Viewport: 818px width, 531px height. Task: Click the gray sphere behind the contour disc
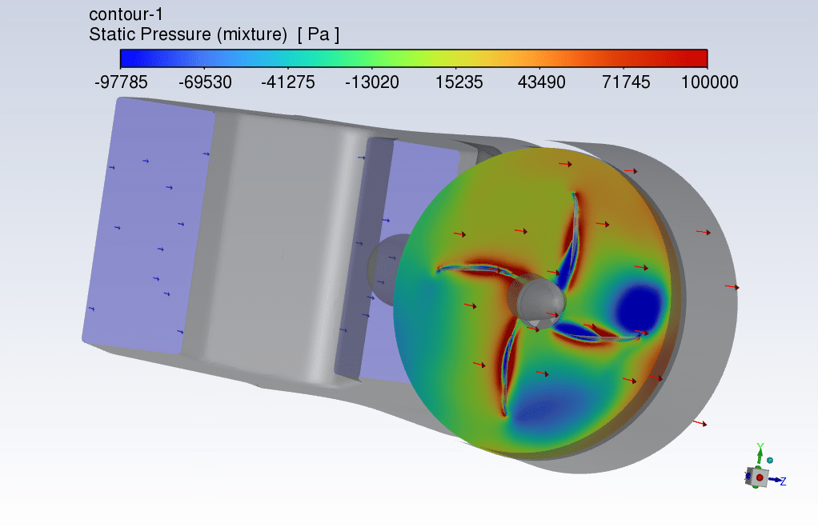click(383, 268)
